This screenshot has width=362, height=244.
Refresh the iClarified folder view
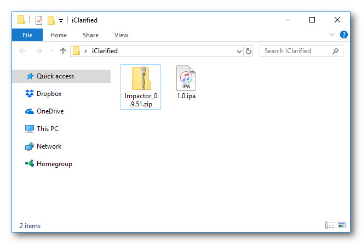pos(249,51)
